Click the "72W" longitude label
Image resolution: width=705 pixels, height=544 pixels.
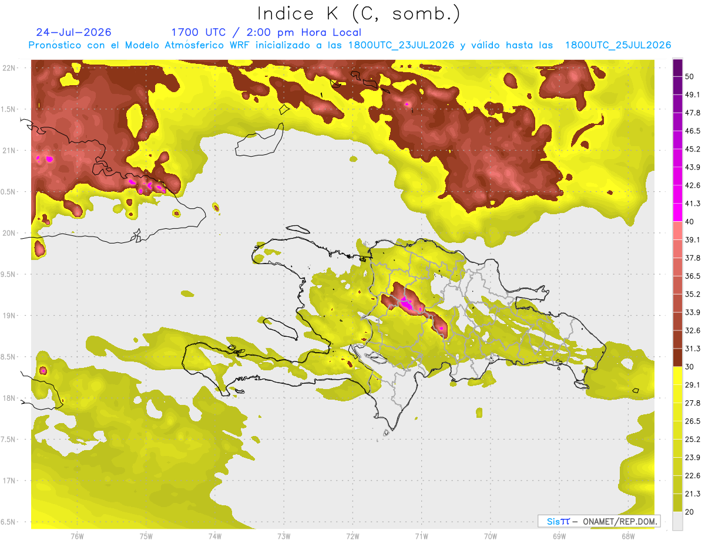pyautogui.click(x=353, y=536)
